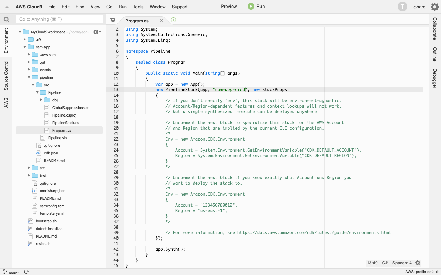Open the pipeline README.md file

point(54,161)
